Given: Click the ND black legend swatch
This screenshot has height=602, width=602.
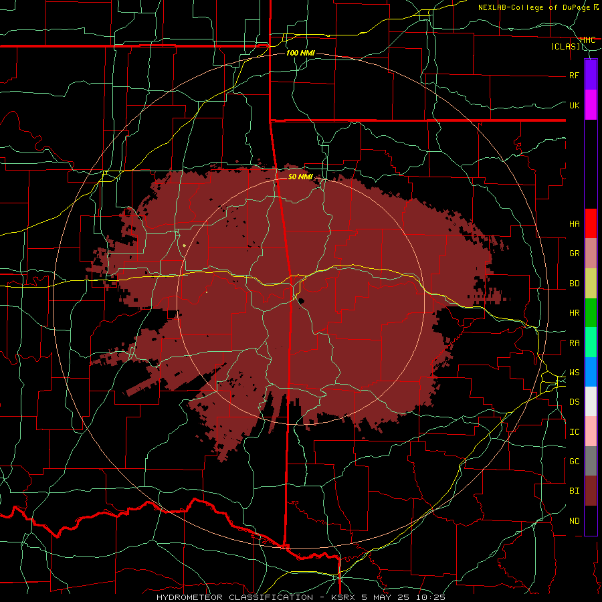Looking at the screenshot, I should click(591, 520).
